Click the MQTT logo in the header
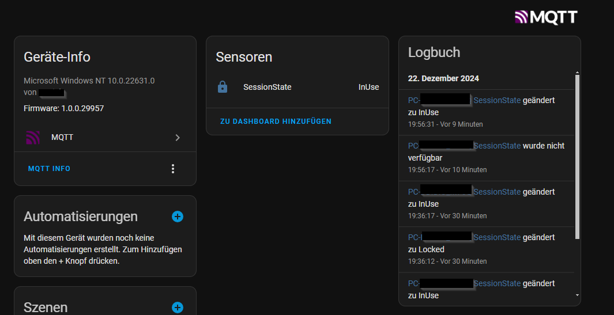 coord(546,17)
